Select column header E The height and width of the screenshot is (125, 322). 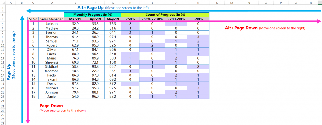click(x=75, y=3)
